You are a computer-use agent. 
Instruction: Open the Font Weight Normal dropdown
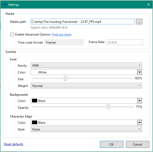(x=86, y=86)
